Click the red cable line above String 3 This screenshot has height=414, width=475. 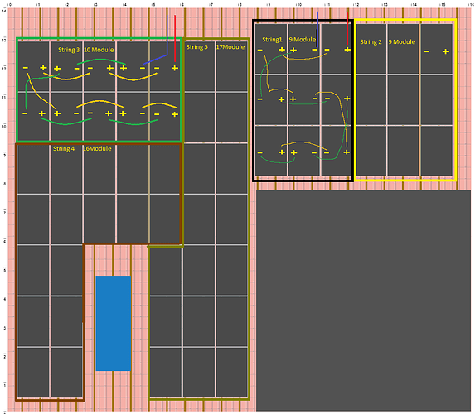(175, 38)
